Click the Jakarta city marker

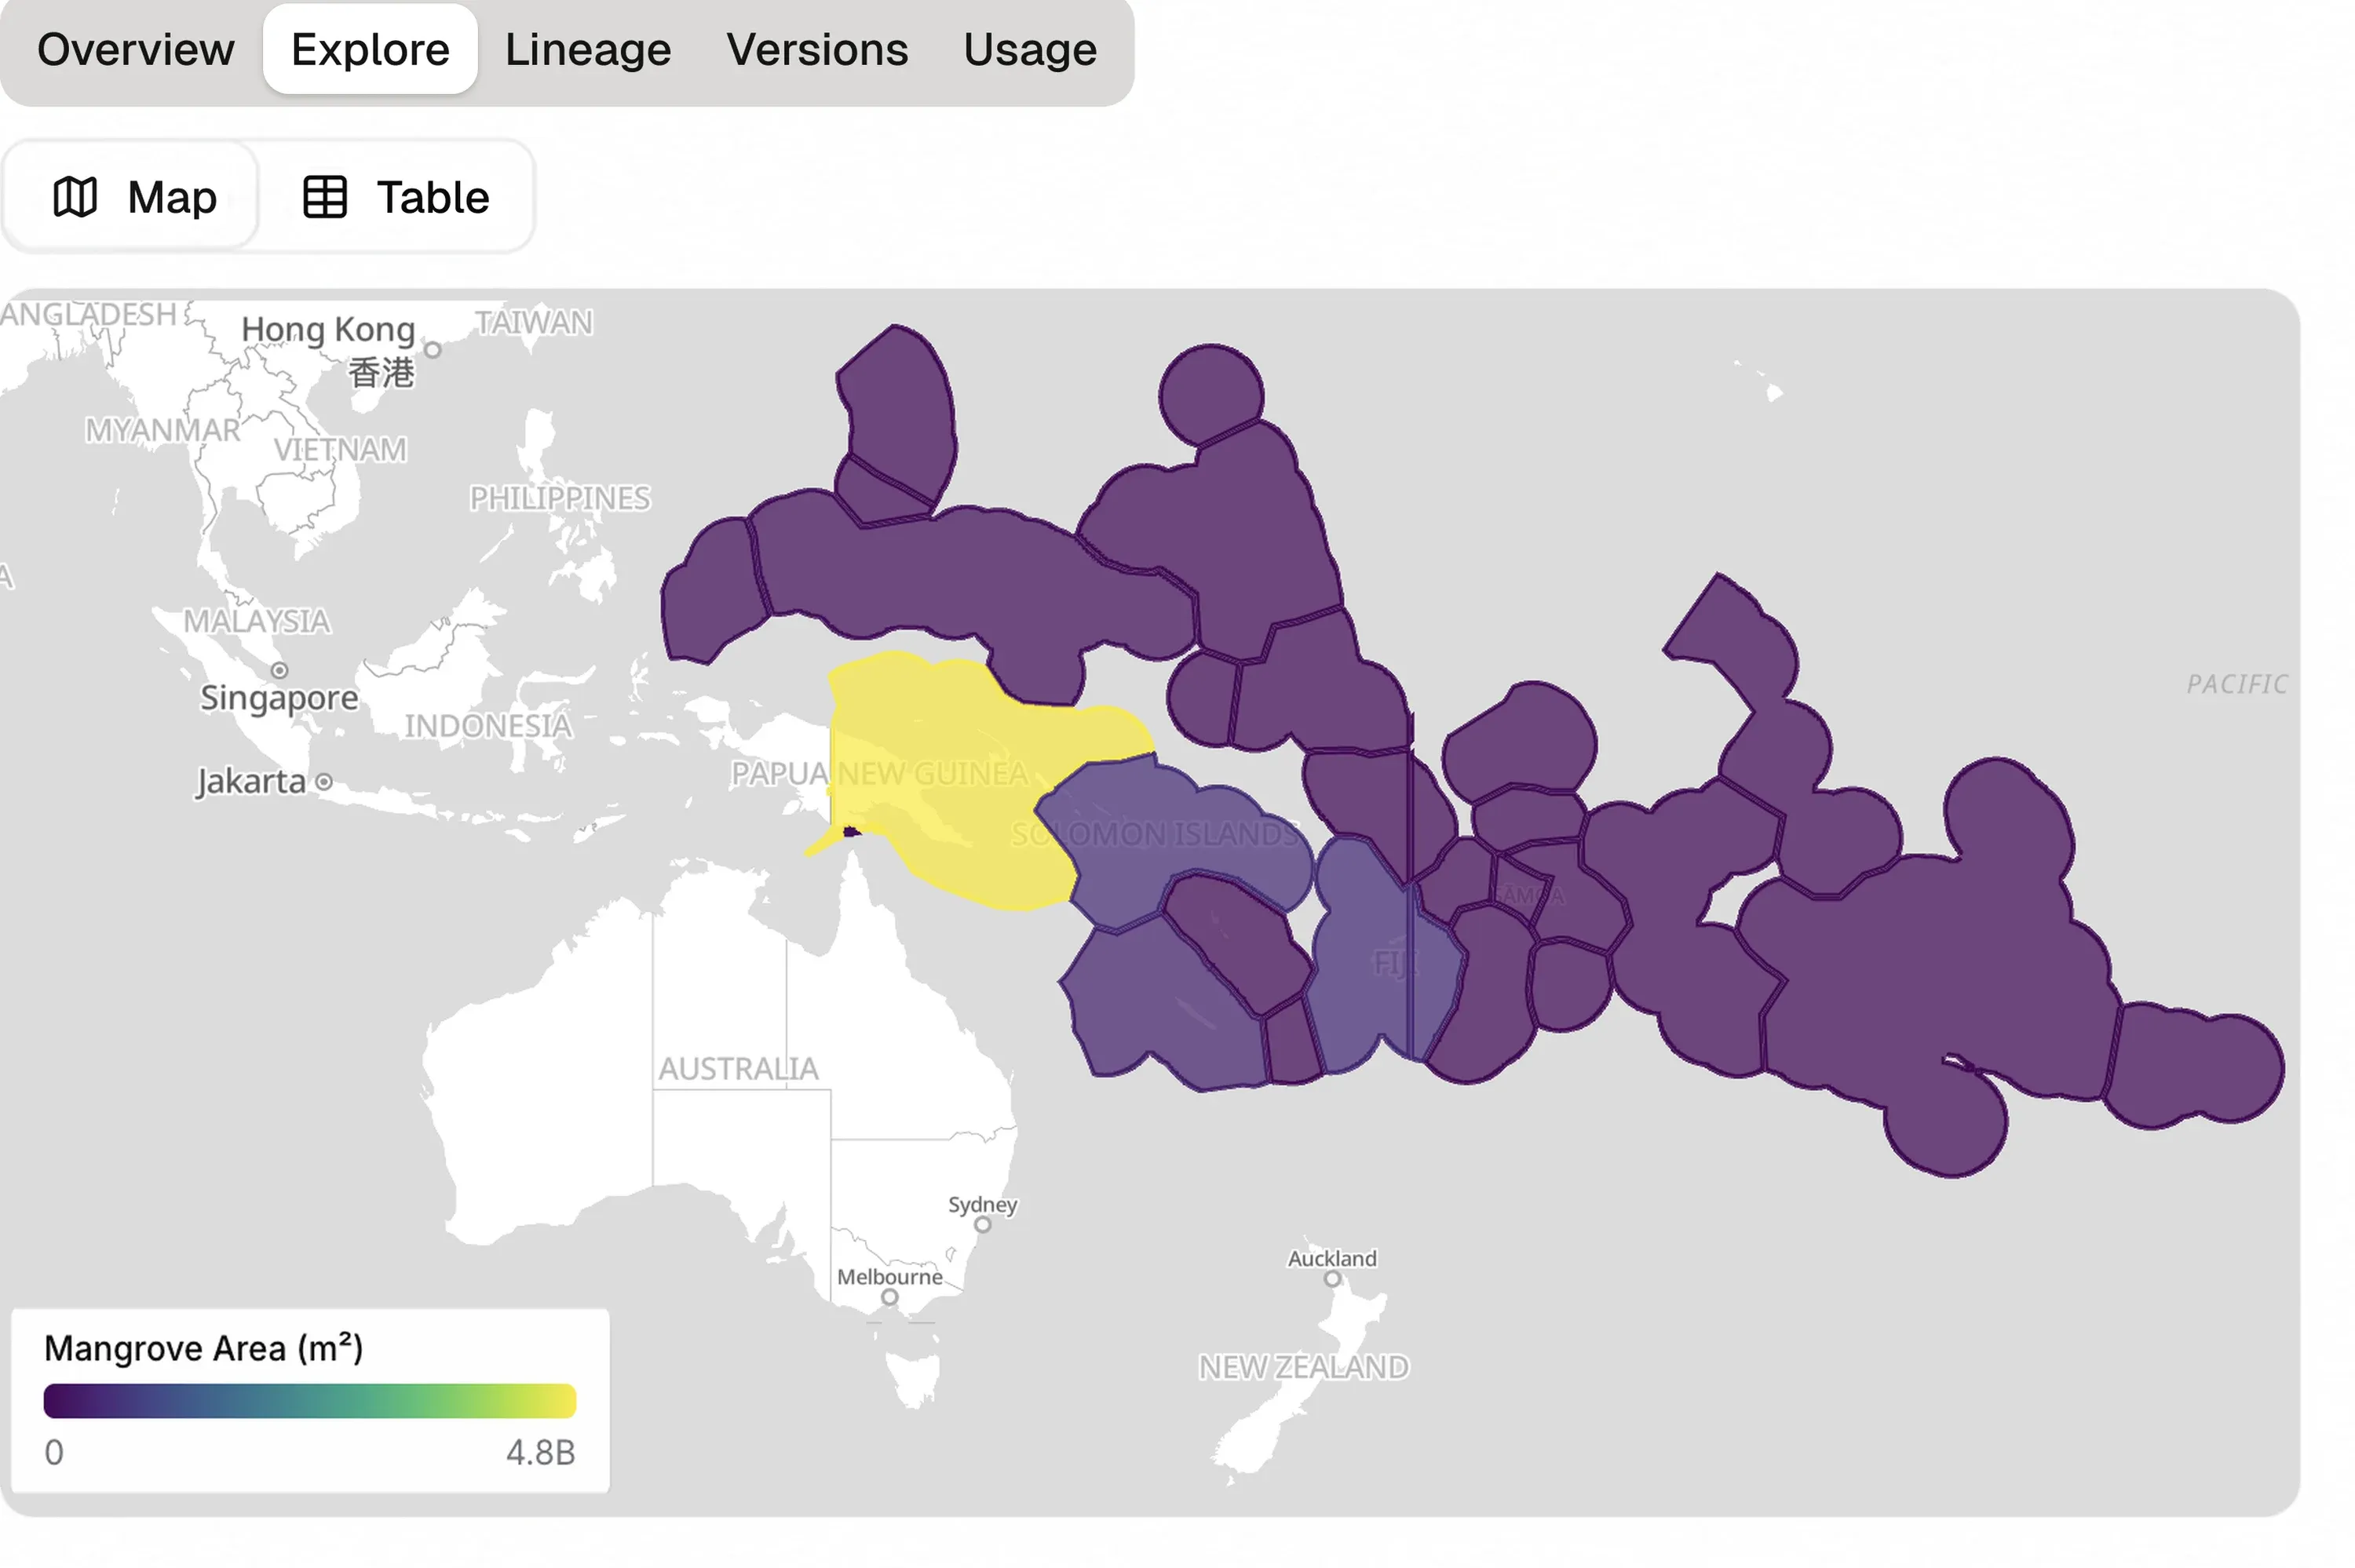pos(324,782)
